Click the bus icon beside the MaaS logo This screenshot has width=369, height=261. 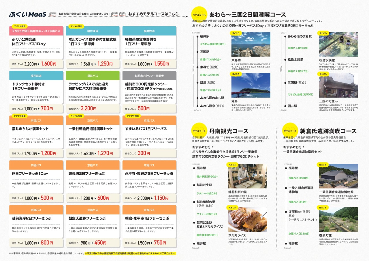pos(53,14)
